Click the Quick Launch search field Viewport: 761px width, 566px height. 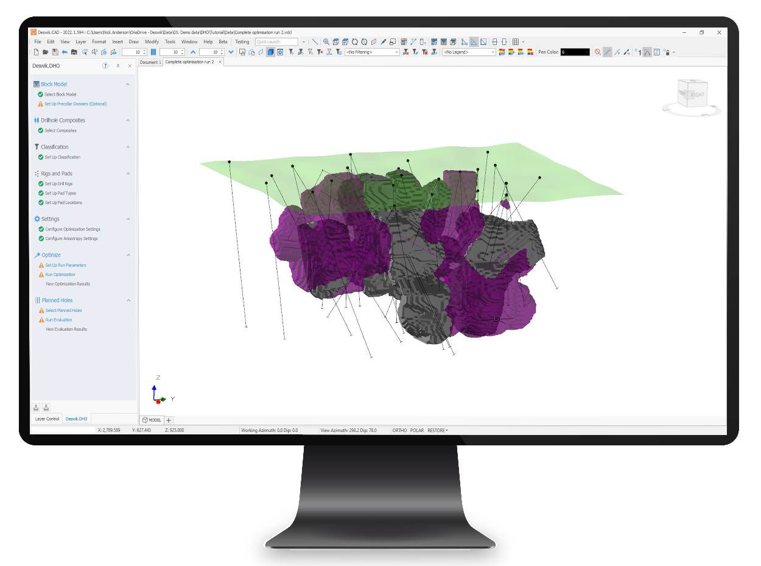point(276,42)
